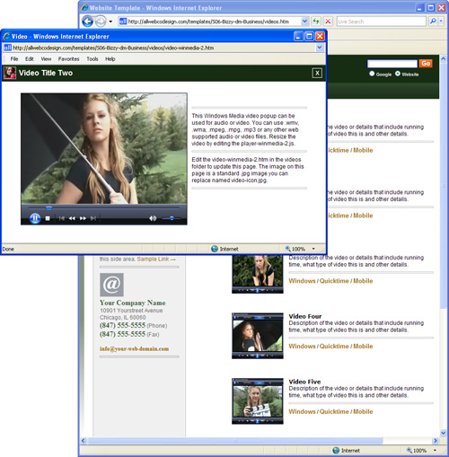This screenshot has height=457, width=449.
Task: Mute the player's speaker icon
Action: [153, 218]
